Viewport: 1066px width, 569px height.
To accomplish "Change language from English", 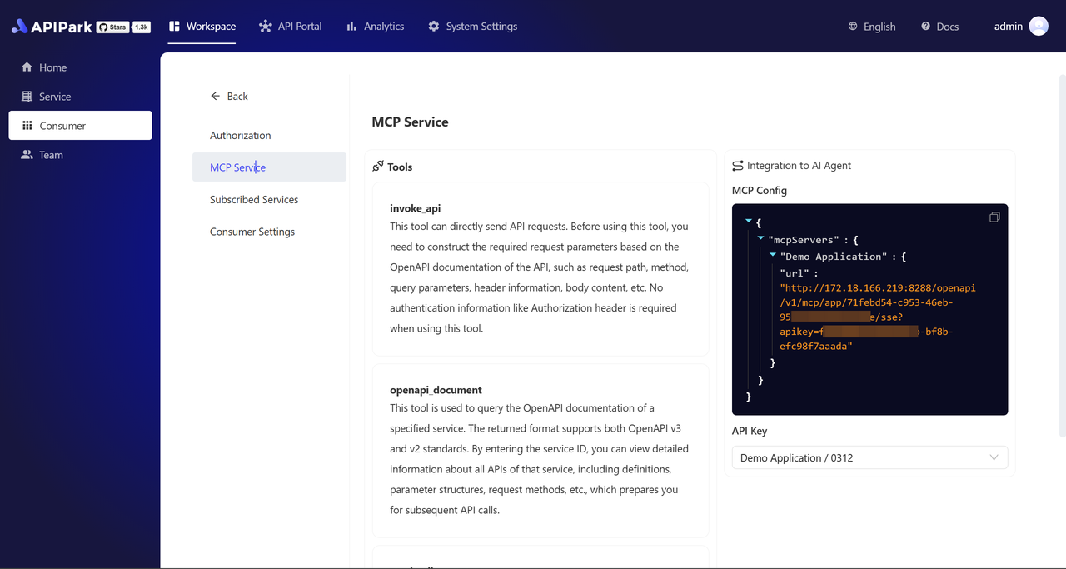I will tap(872, 27).
